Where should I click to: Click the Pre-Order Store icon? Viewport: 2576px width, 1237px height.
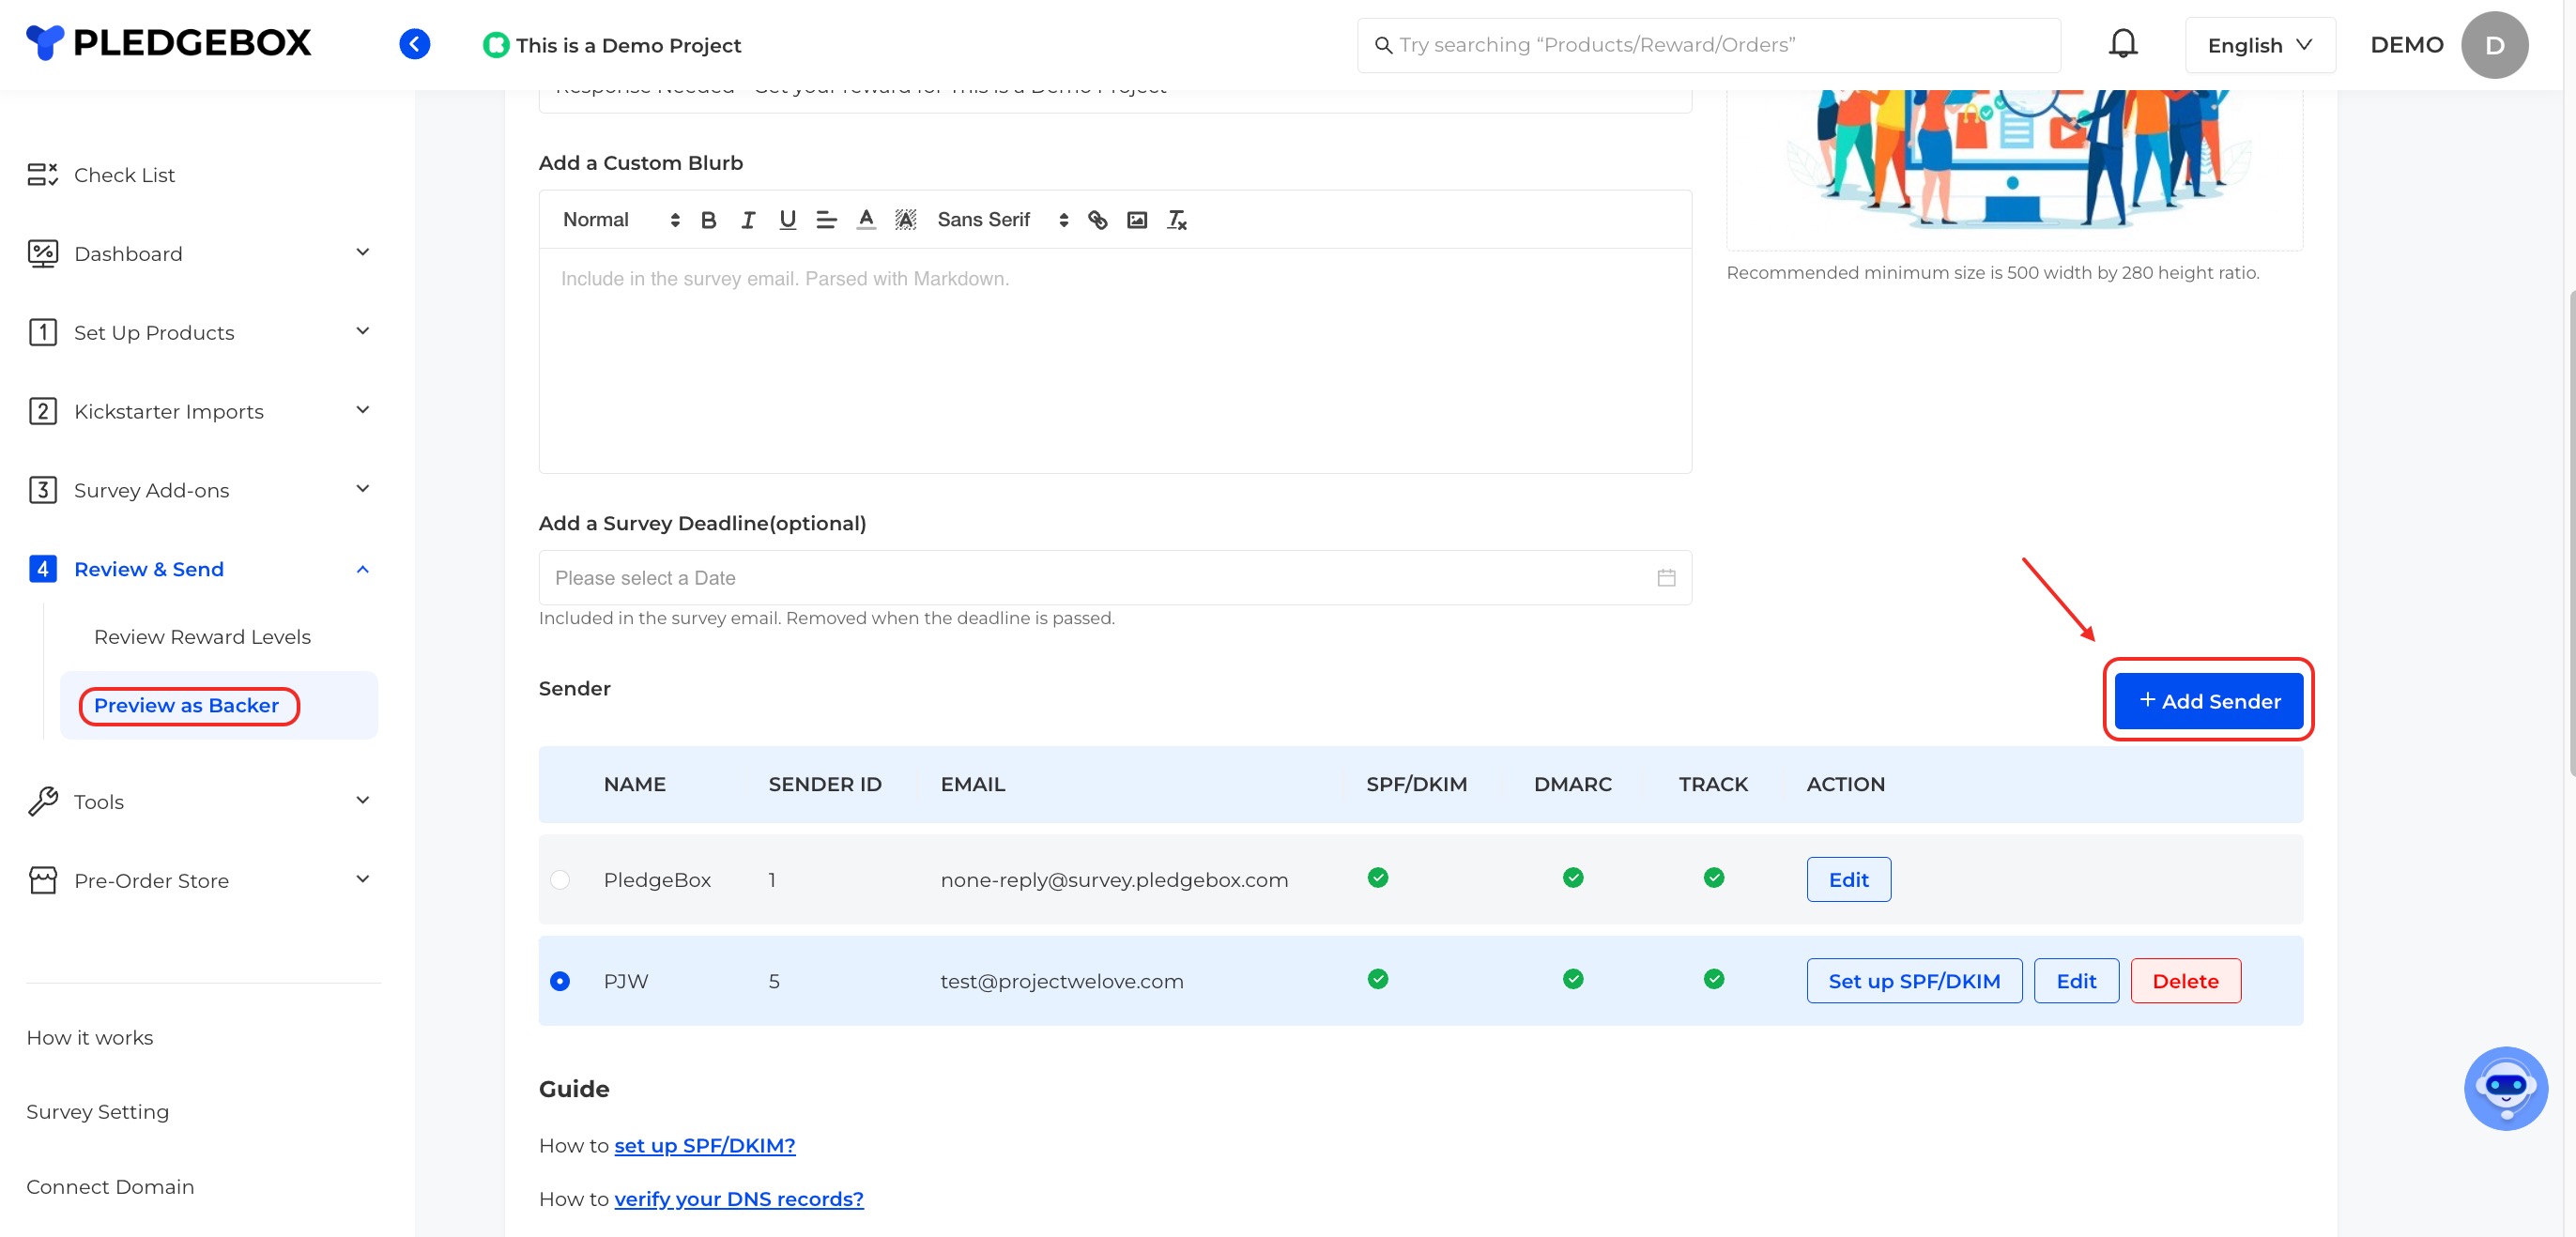[x=42, y=880]
